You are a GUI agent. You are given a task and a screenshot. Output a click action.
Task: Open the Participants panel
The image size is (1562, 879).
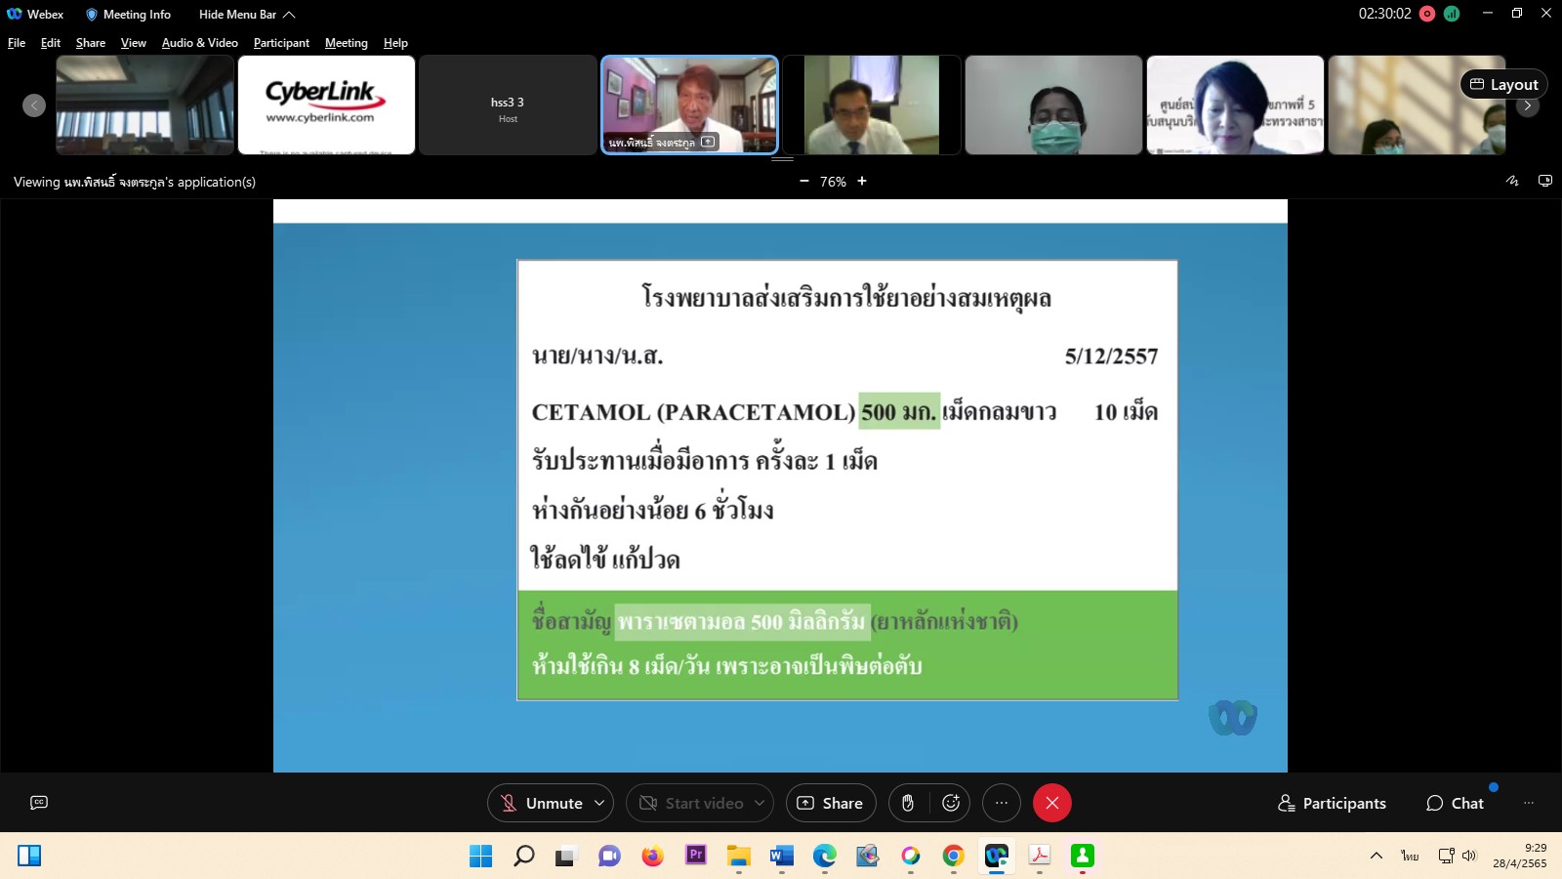pyautogui.click(x=1332, y=803)
